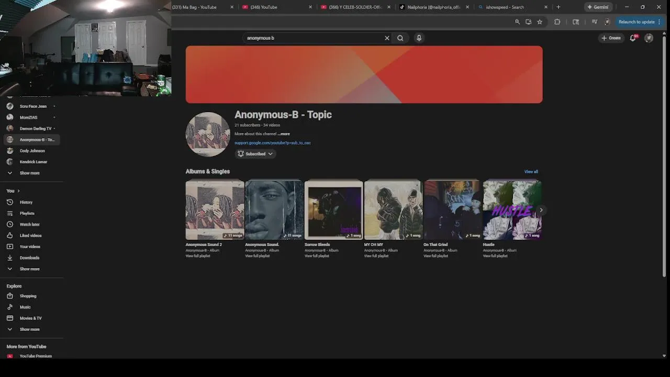View full playlist for Sorrow Bleeds
The image size is (670, 377).
click(317, 256)
